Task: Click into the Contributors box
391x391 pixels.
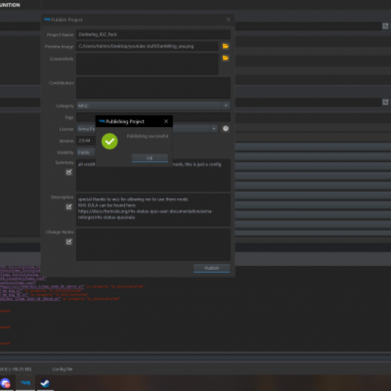Action: click(153, 88)
